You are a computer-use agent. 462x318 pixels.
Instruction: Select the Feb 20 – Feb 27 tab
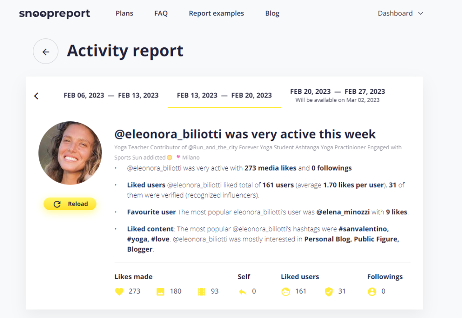[x=337, y=96]
